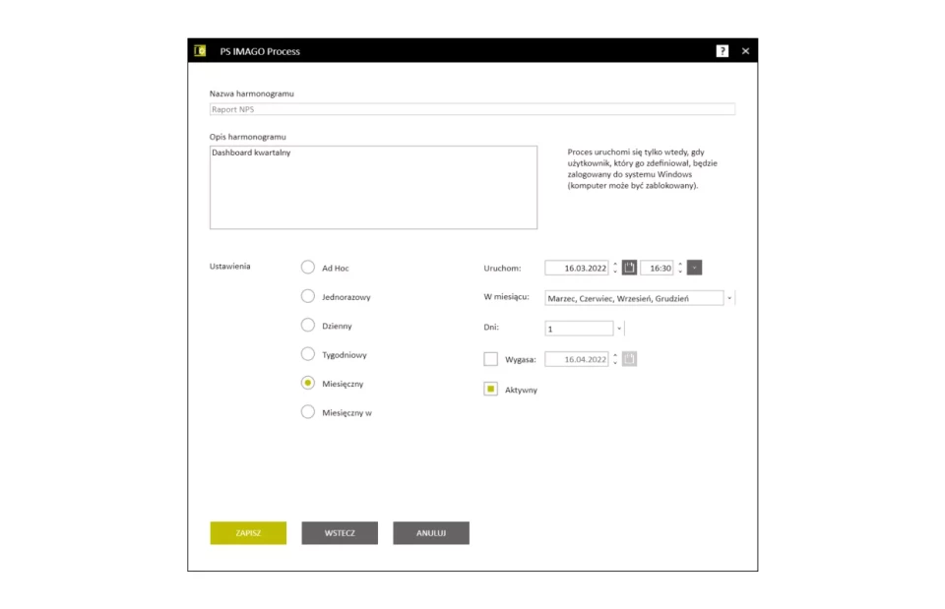
Task: Click the help question mark icon
Action: (723, 51)
